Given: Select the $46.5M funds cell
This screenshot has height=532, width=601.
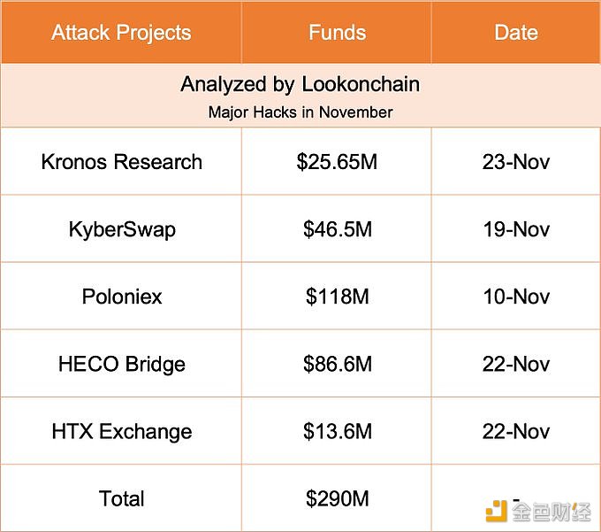Looking at the screenshot, I should 337,228.
